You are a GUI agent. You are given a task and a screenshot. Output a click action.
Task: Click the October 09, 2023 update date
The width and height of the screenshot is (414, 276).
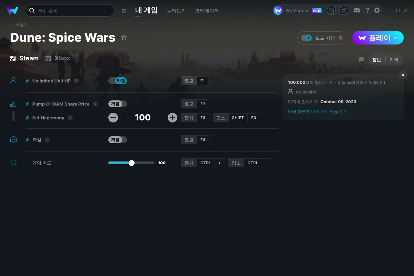point(338,102)
